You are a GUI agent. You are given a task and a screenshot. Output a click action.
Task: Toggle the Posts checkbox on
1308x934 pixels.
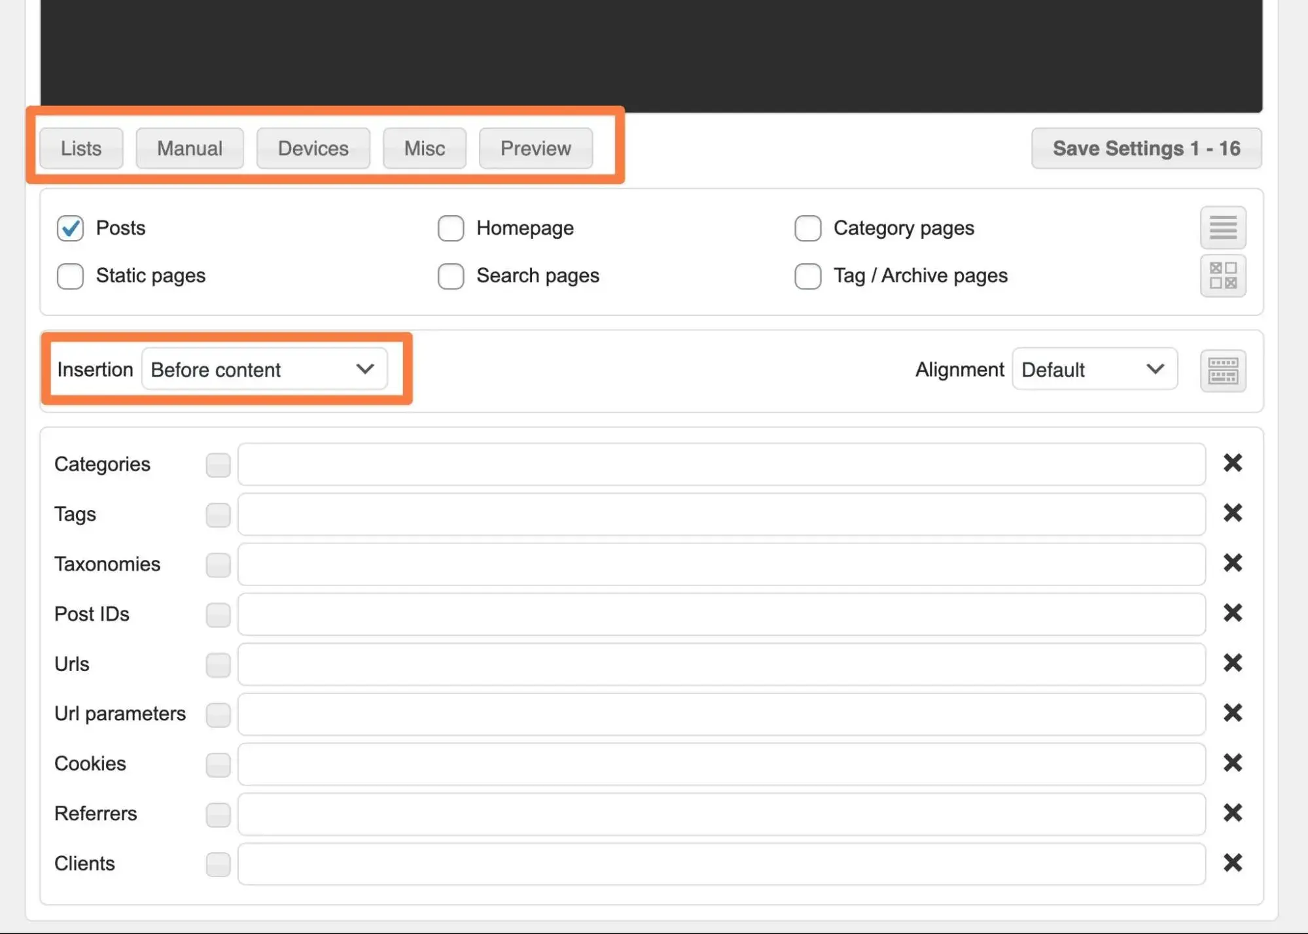coord(71,226)
